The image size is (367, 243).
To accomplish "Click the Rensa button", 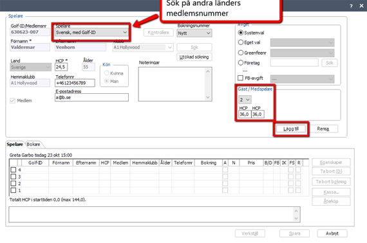I will tap(323, 129).
